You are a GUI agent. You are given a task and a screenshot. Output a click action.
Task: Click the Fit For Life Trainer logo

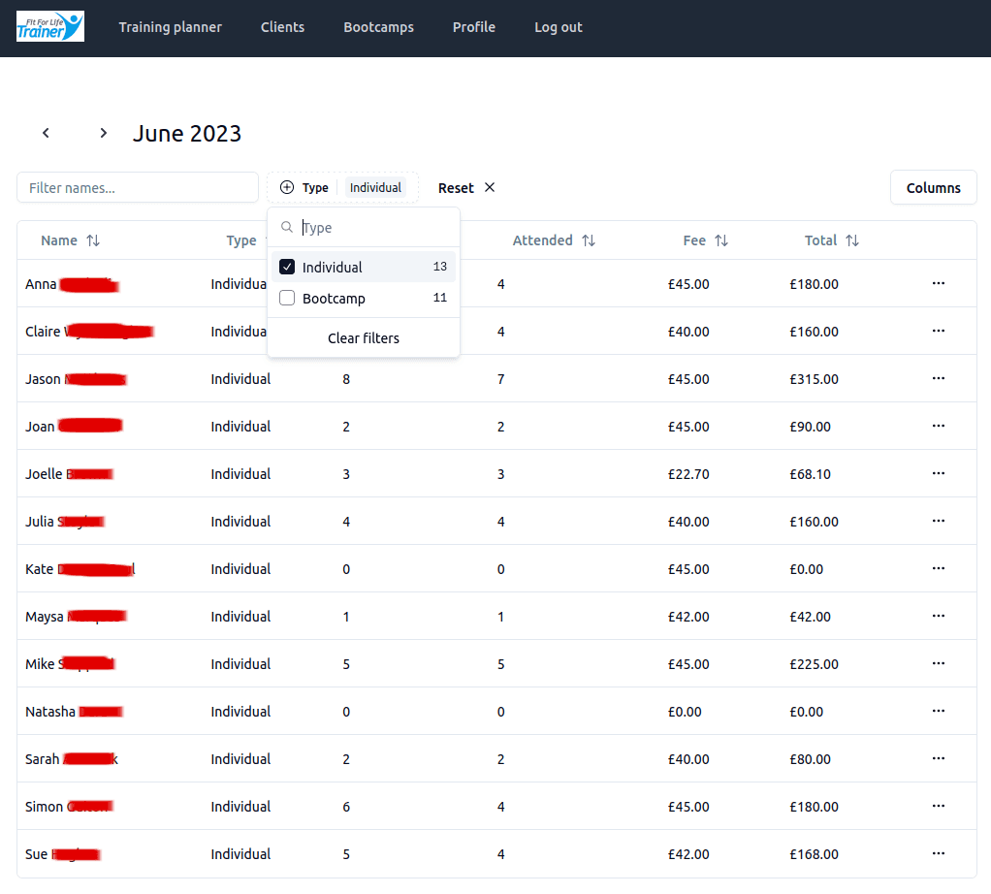50,26
